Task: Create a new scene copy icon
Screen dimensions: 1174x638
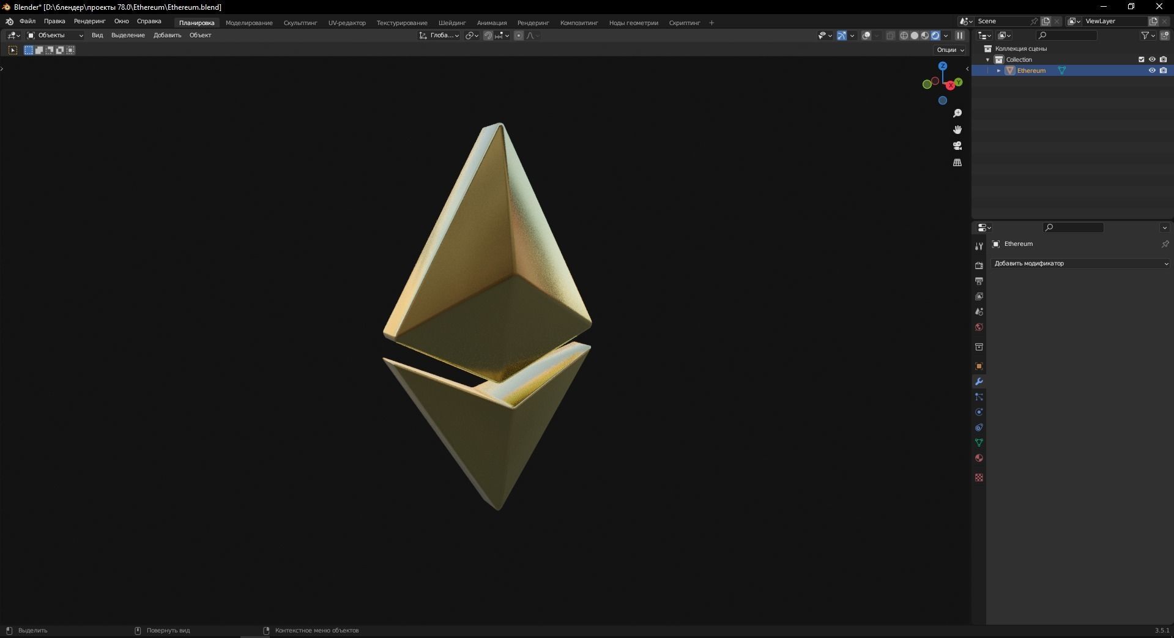Action: click(x=1046, y=21)
